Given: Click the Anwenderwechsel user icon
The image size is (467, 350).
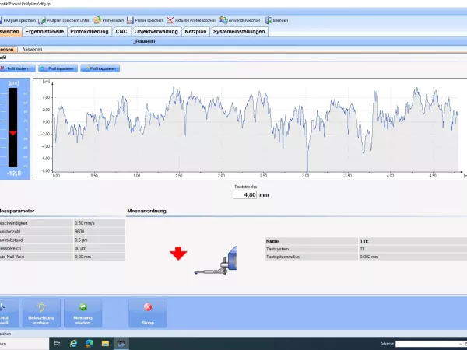Looking at the screenshot, I should pyautogui.click(x=224, y=20).
